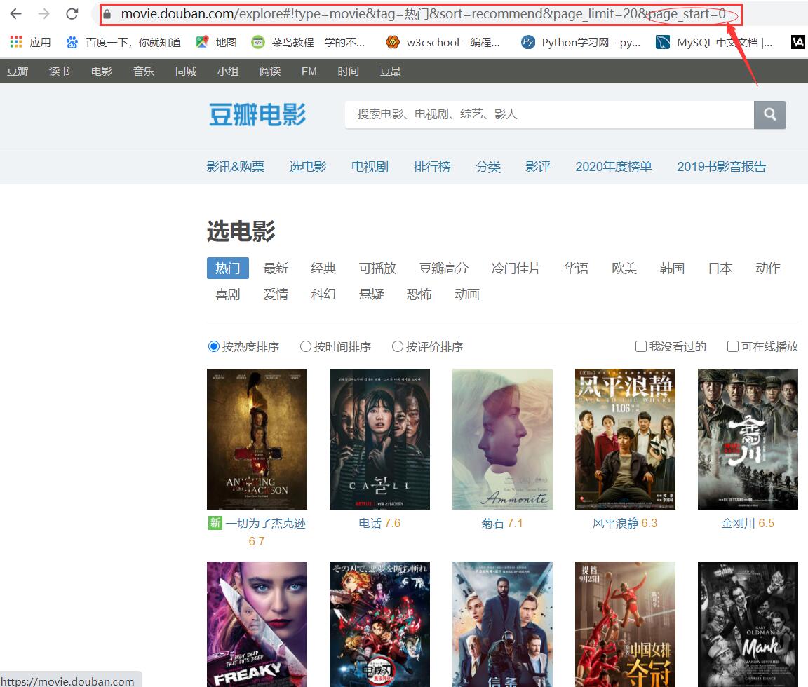Viewport: 808px width, 687px height.
Task: Select 按时间排序 radio button
Action: point(306,346)
